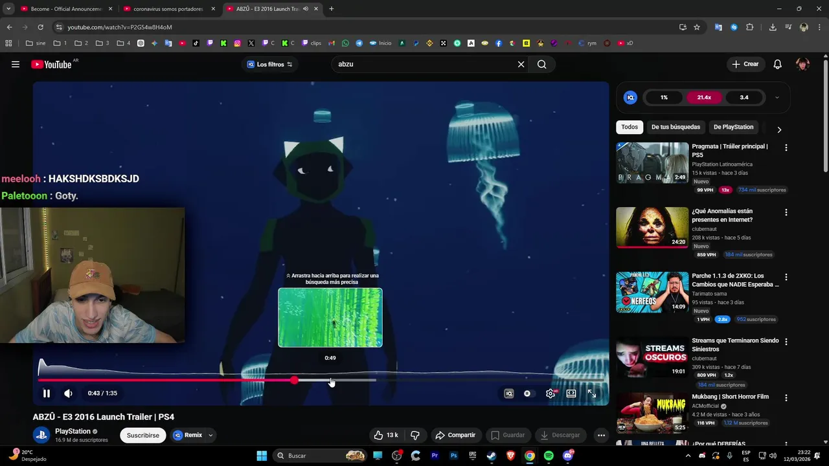Open Los filtros options
Image resolution: width=829 pixels, height=466 pixels.
click(x=270, y=64)
